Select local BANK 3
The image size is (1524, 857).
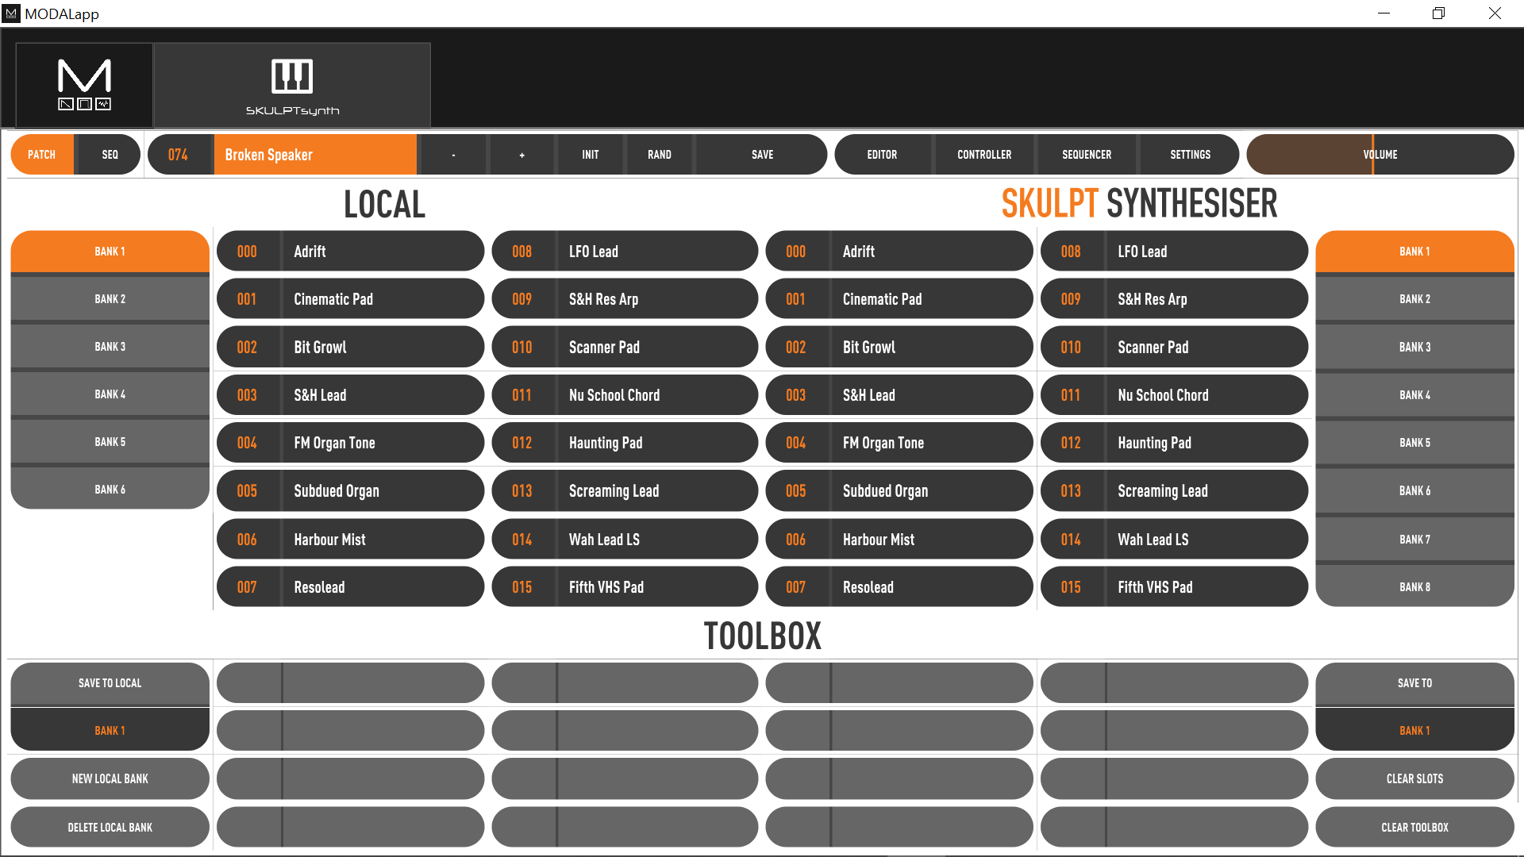pyautogui.click(x=110, y=347)
